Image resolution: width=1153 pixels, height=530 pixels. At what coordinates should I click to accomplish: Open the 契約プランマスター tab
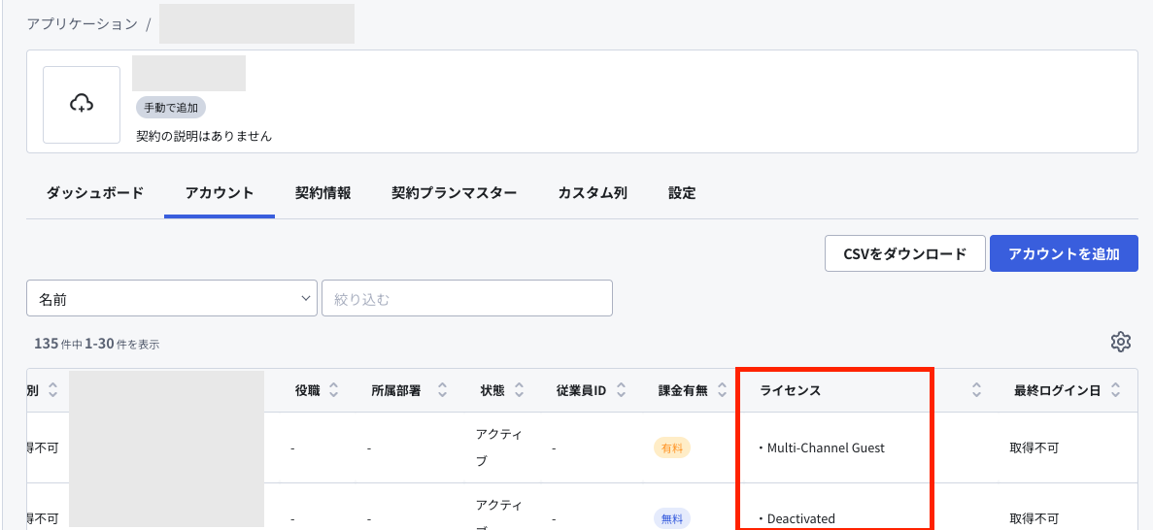(x=455, y=193)
